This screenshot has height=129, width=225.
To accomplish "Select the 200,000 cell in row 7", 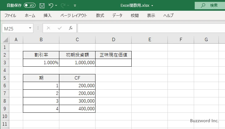I will 77,93.
